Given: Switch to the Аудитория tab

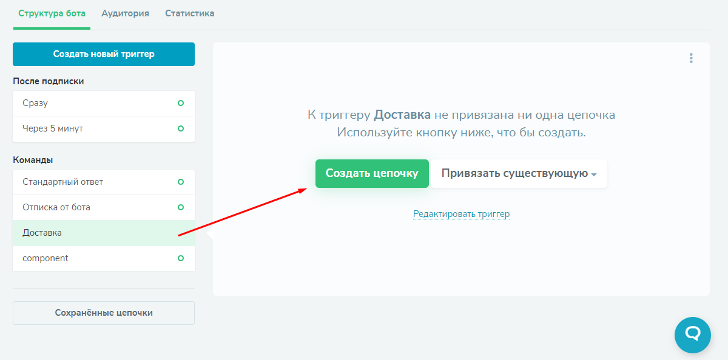Looking at the screenshot, I should [x=125, y=12].
